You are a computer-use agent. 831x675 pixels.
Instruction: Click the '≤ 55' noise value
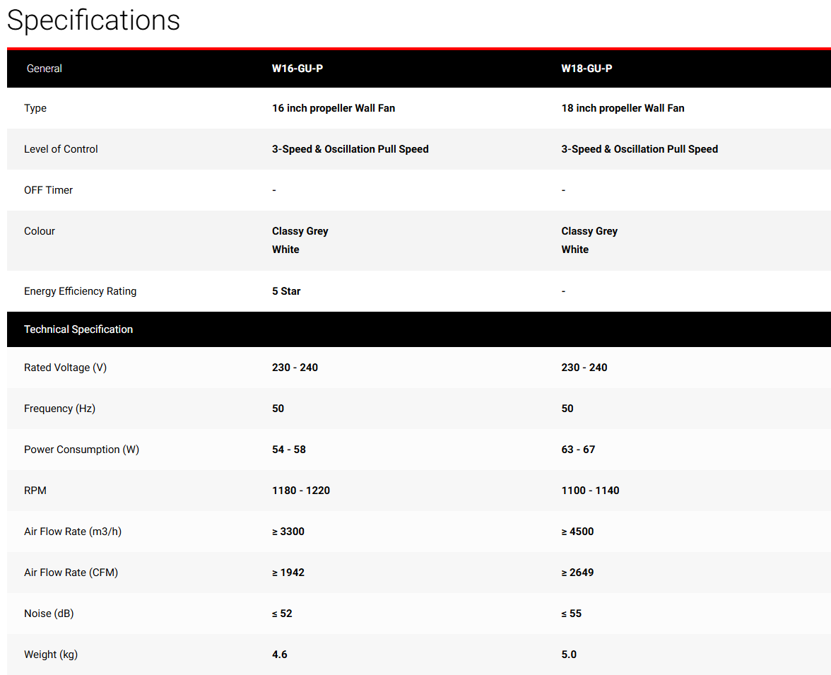tap(571, 614)
